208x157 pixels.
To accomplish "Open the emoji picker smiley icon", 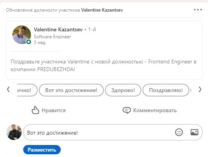I will [x=179, y=132].
